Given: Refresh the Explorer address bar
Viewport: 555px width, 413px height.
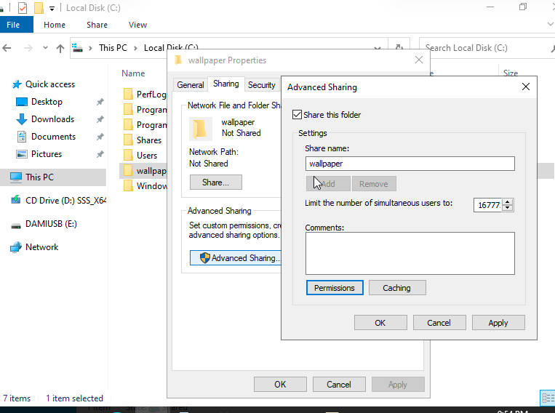Looking at the screenshot, I should click(x=399, y=48).
